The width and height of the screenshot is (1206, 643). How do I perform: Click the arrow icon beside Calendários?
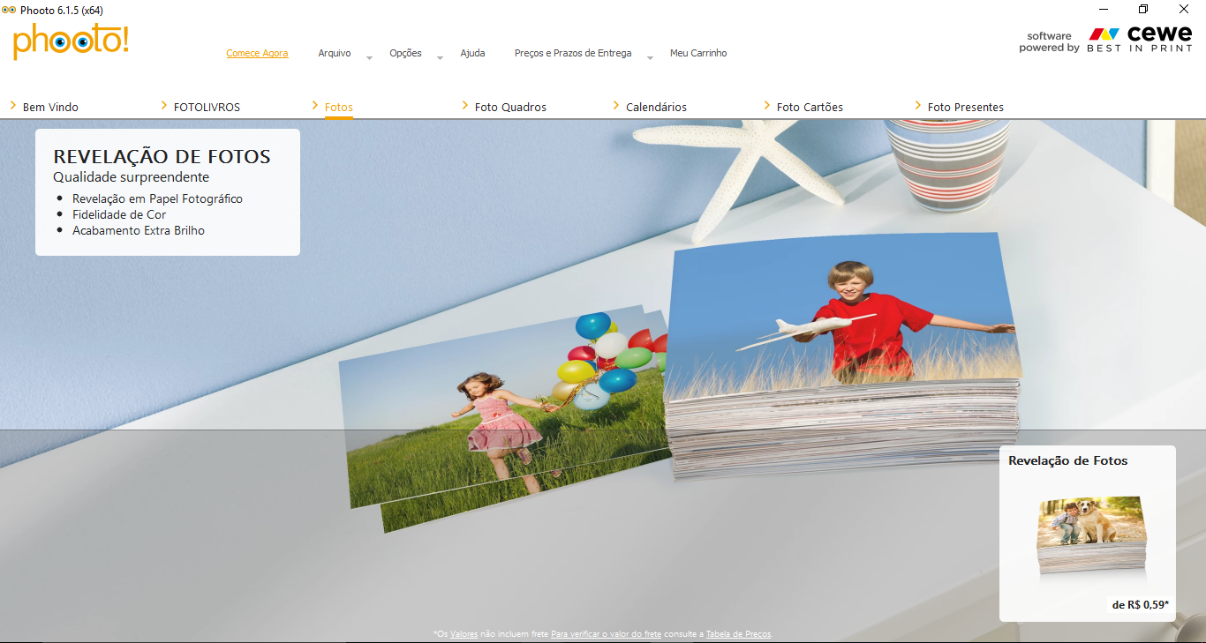[616, 106]
